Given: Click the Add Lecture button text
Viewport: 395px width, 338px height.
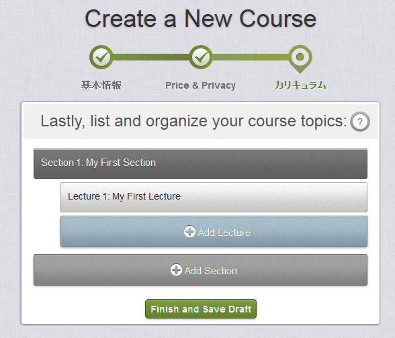Looking at the screenshot, I should click(224, 232).
